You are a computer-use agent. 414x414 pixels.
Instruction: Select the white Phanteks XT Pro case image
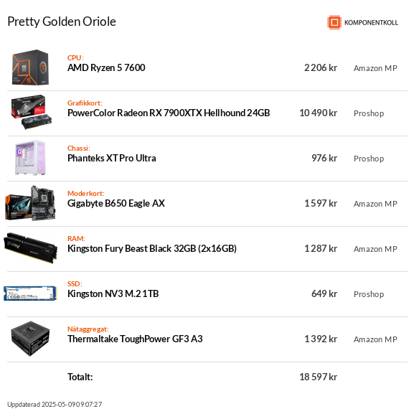tap(31, 158)
